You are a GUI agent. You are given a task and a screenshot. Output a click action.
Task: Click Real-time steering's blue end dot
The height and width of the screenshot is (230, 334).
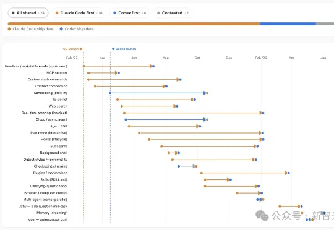(x=263, y=113)
